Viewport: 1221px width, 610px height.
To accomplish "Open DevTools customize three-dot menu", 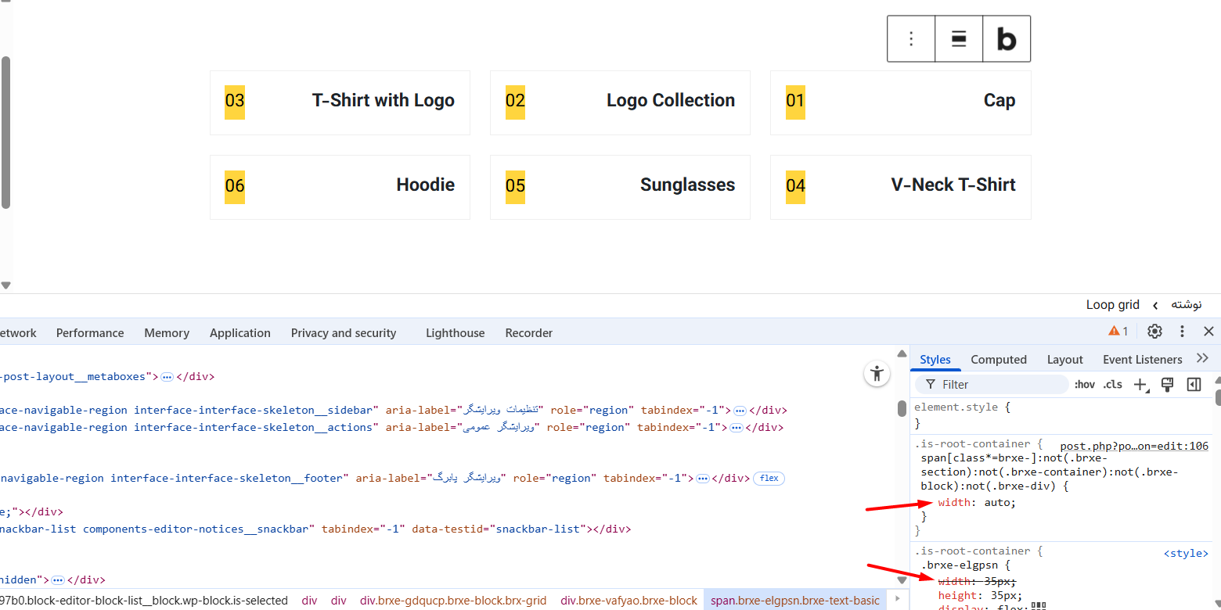I will click(x=1182, y=332).
